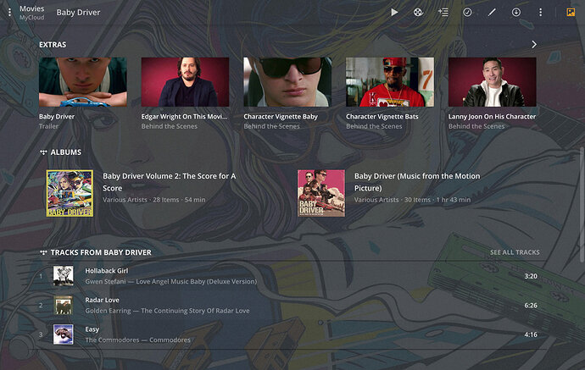Click the Baby Driver trailer title text
Image resolution: width=585 pixels, height=370 pixels.
(57, 116)
